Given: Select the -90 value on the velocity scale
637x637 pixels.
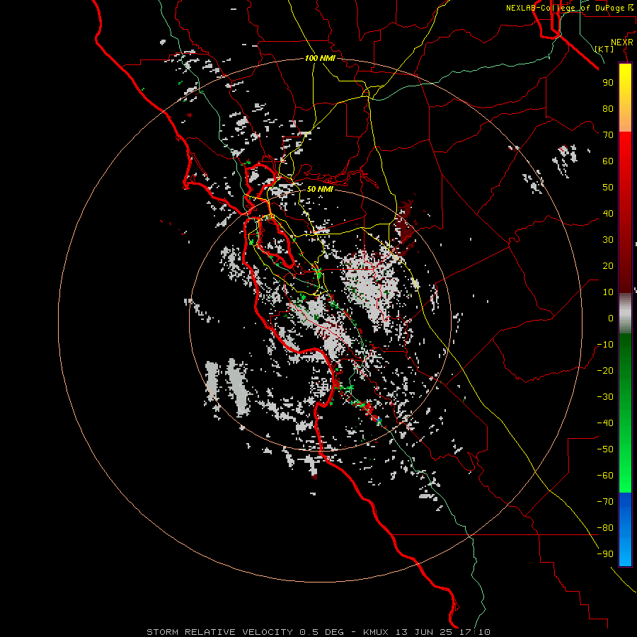Looking at the screenshot, I should click(x=605, y=554).
